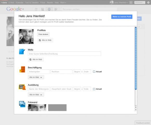This screenshot has height=125, width=151.
Task: Open E-Mail in the top bar
Action: coord(11,3)
